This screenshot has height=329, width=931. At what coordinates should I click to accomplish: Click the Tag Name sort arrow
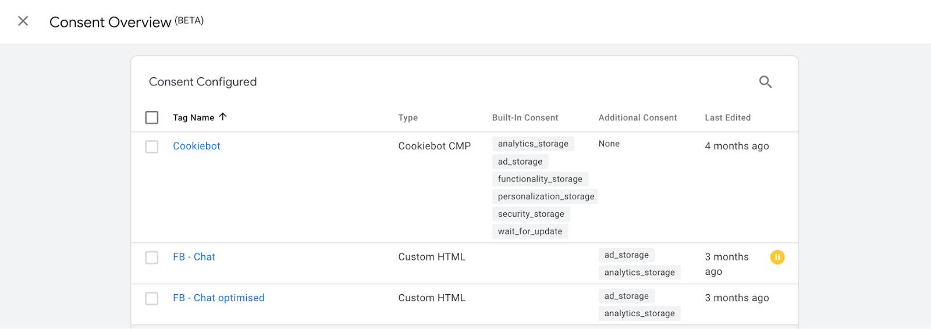click(x=223, y=117)
